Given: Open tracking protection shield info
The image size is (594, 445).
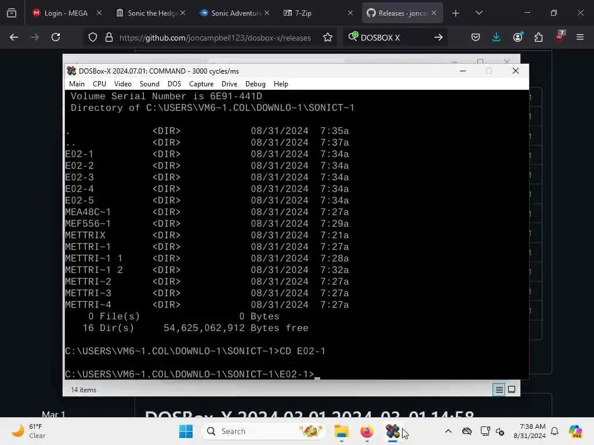Looking at the screenshot, I should click(93, 37).
